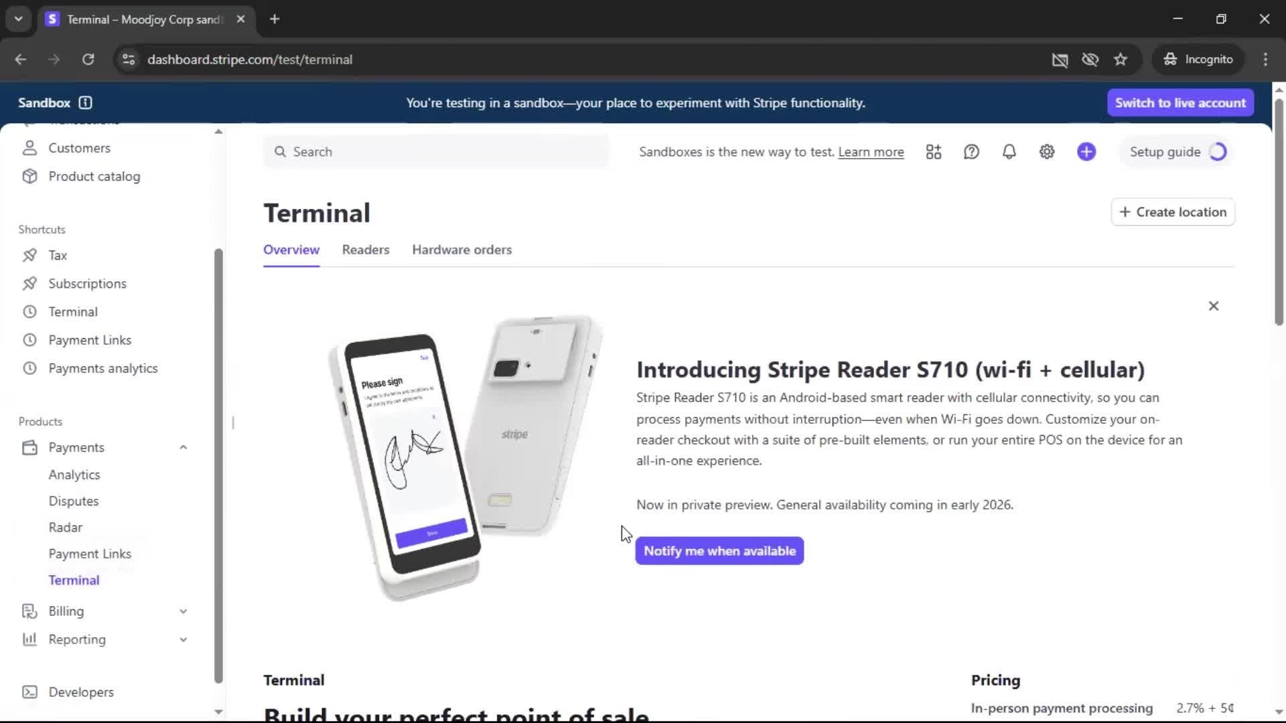Open the apps grid icon in header
Image resolution: width=1286 pixels, height=723 pixels.
click(934, 152)
